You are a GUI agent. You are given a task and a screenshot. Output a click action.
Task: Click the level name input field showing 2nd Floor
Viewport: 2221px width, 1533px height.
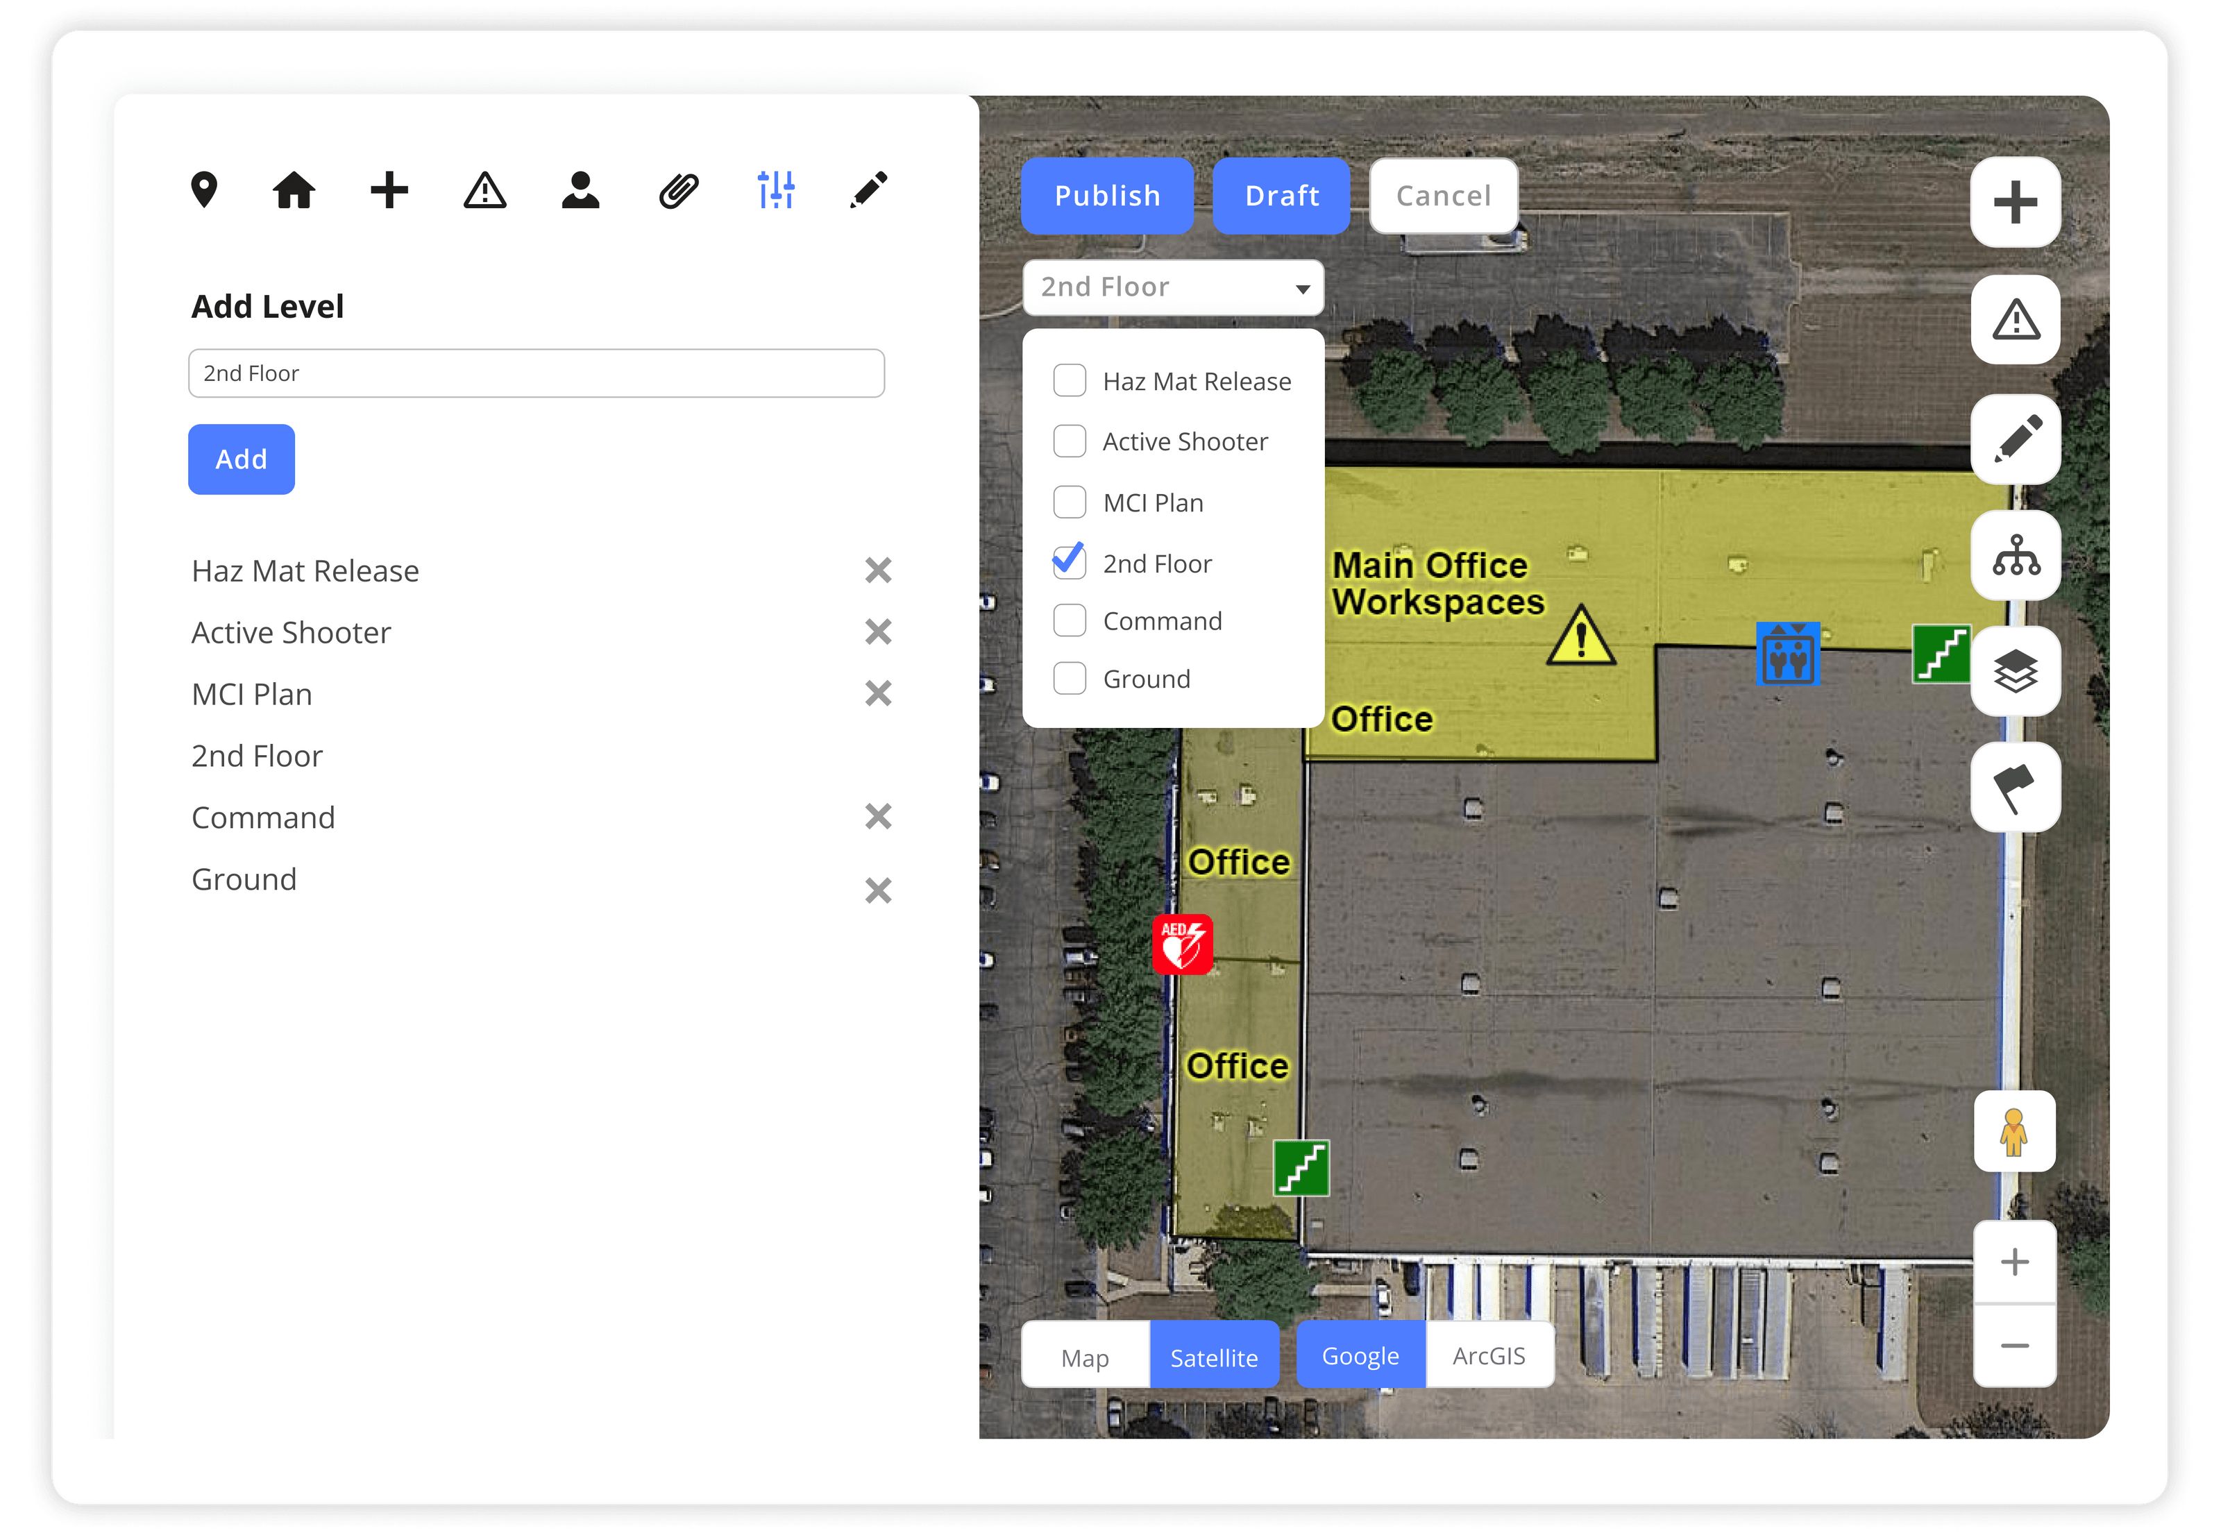pos(536,373)
